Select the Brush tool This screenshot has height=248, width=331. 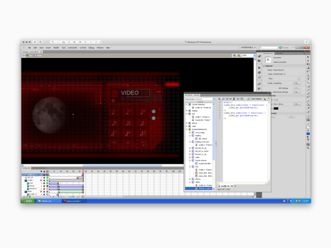pos(308,93)
